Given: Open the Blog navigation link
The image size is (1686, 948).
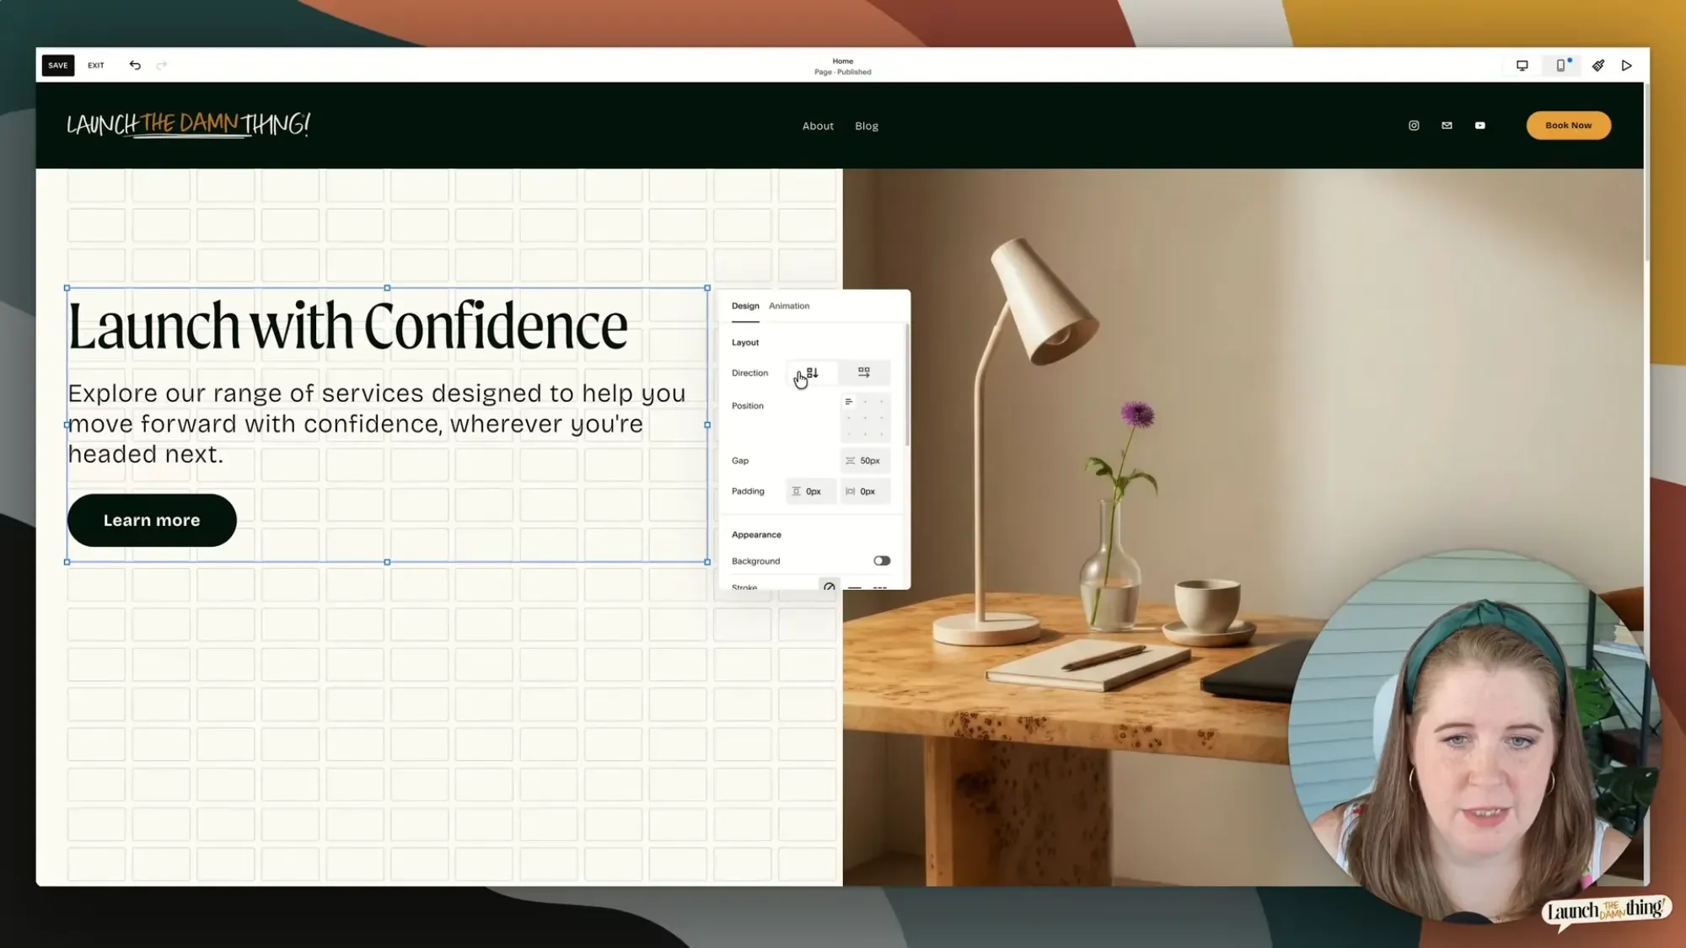Looking at the screenshot, I should [x=867, y=126].
